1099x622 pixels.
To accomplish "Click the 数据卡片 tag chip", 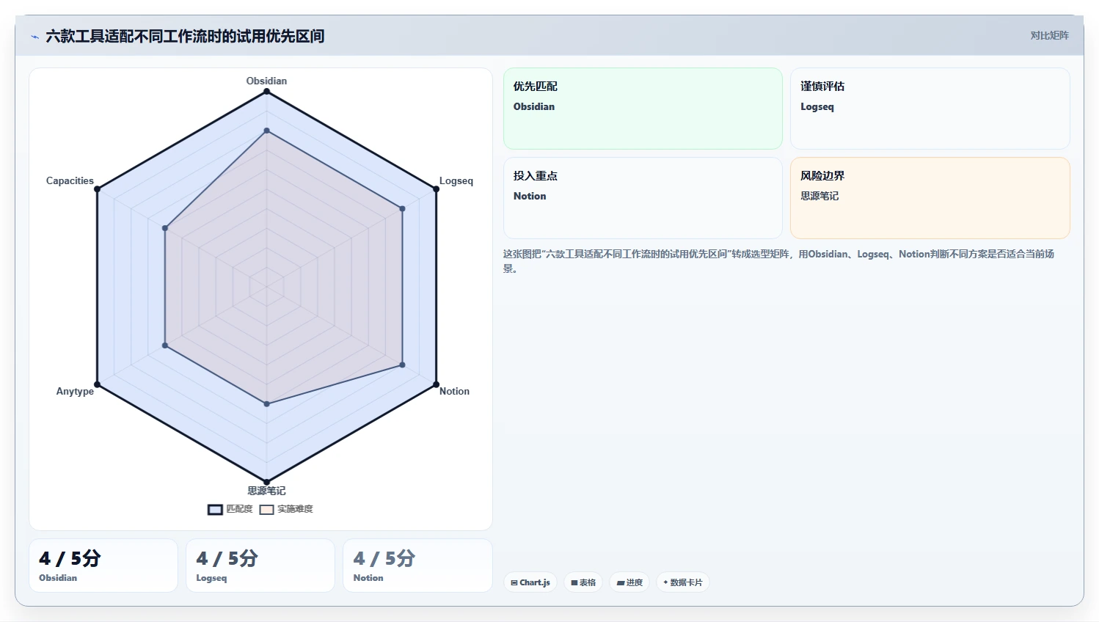I will point(682,582).
